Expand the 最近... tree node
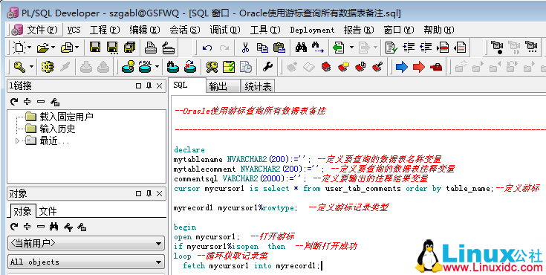This screenshot has width=546, height=275. pyautogui.click(x=17, y=141)
